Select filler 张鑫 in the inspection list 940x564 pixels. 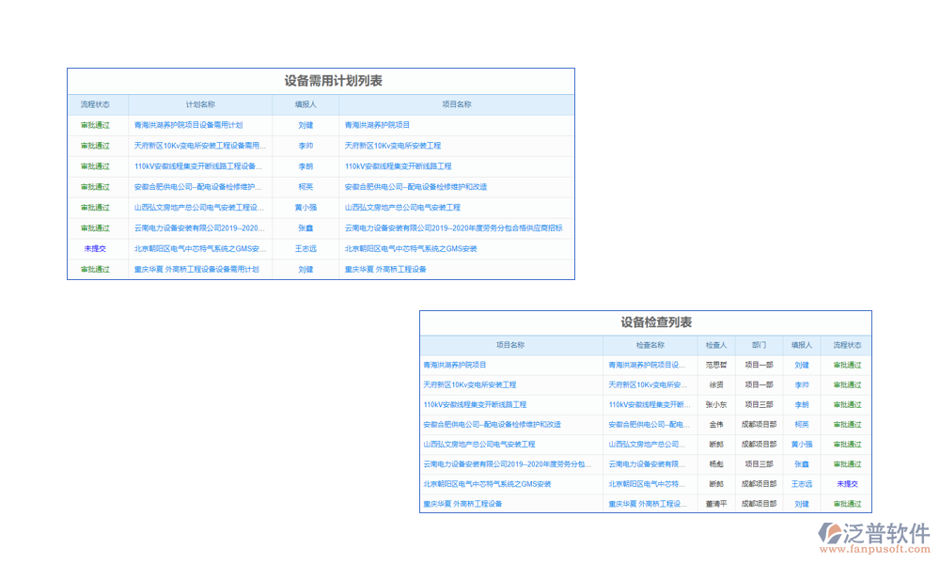point(801,464)
